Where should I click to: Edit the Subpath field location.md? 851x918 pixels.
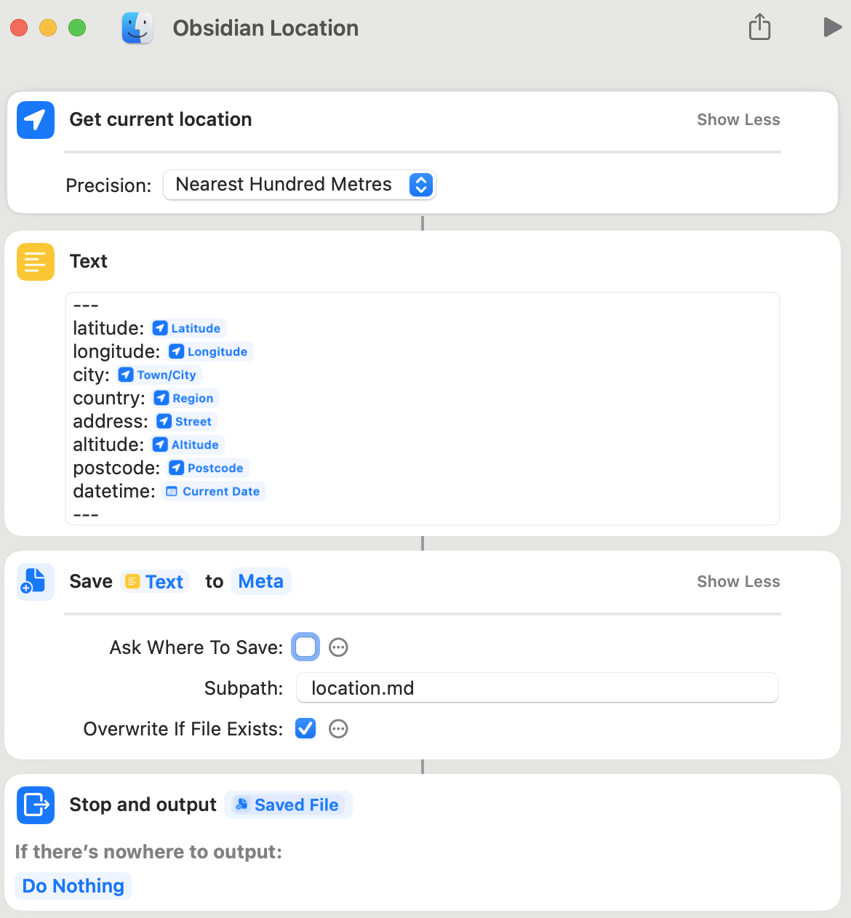pos(538,688)
